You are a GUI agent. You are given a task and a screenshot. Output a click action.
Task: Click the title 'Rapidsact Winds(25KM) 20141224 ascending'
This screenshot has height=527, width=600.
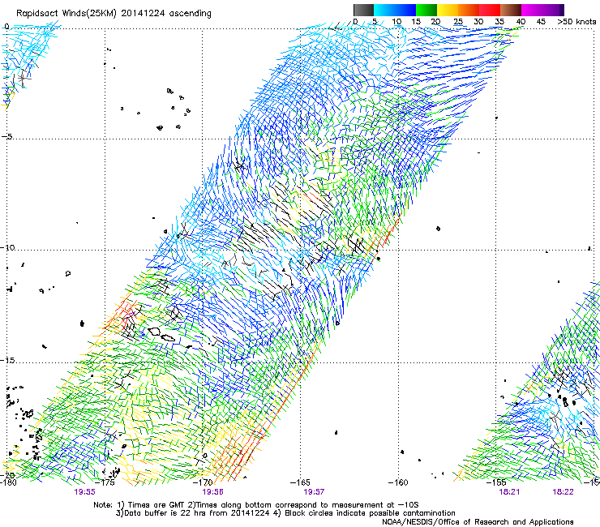pos(114,14)
